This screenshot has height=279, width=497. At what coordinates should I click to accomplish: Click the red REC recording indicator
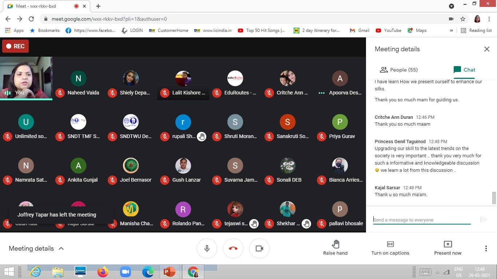click(x=15, y=46)
